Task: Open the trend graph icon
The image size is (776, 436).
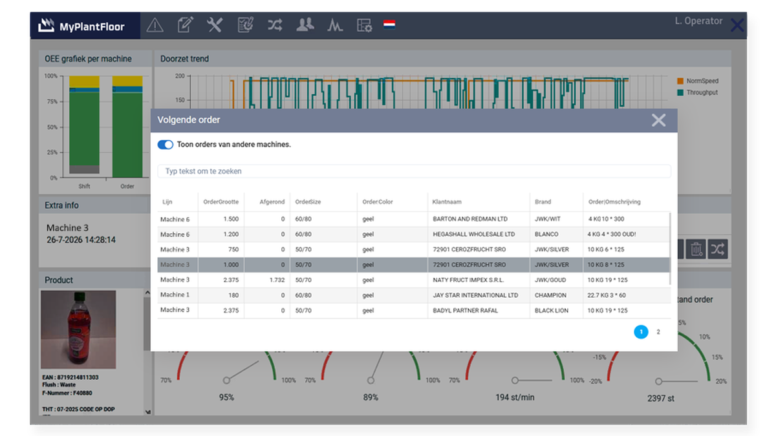Action: pyautogui.click(x=335, y=25)
